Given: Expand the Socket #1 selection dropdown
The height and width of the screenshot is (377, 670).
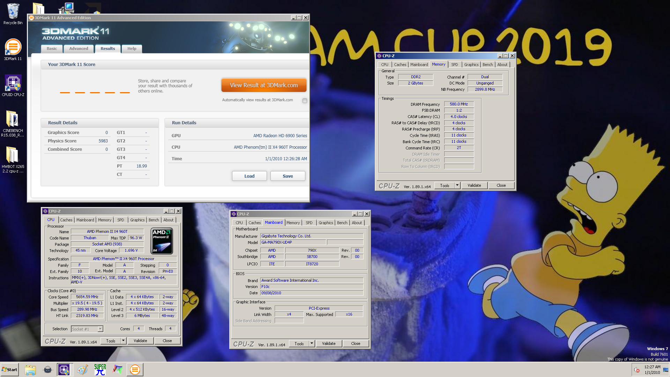Looking at the screenshot, I should (x=100, y=329).
